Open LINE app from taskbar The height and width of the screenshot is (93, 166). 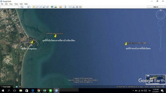[x=51, y=91]
